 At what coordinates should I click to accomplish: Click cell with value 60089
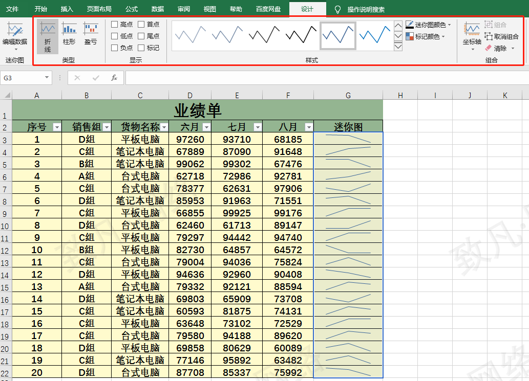(288, 348)
